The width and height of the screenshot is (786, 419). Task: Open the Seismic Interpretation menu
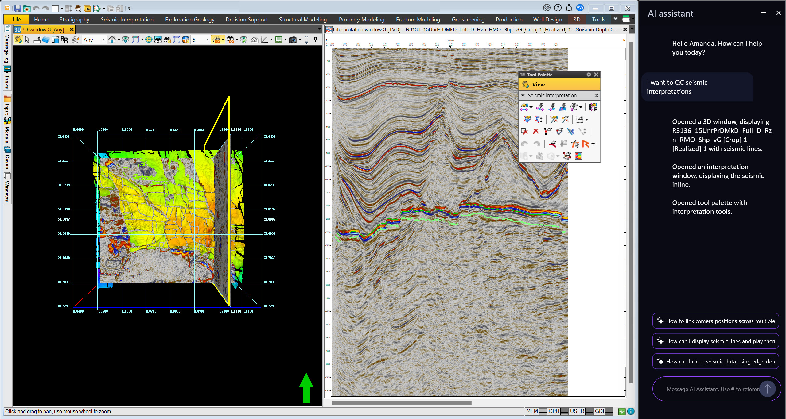click(127, 19)
